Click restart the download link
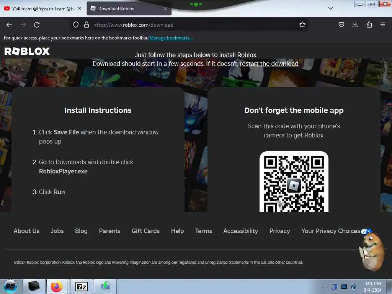 [269, 64]
